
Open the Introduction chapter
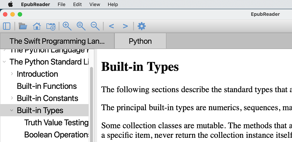click(37, 74)
